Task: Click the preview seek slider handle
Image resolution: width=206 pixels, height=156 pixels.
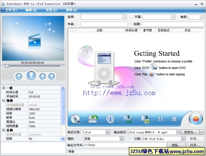Action: tap(7, 66)
